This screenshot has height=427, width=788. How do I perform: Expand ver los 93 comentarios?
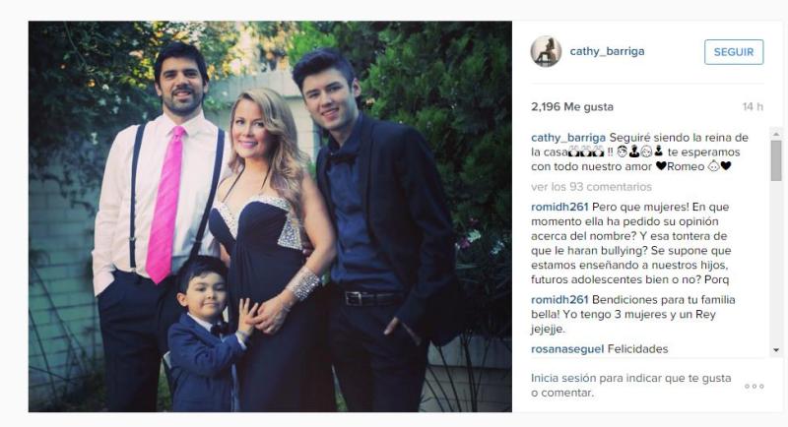coord(591,187)
